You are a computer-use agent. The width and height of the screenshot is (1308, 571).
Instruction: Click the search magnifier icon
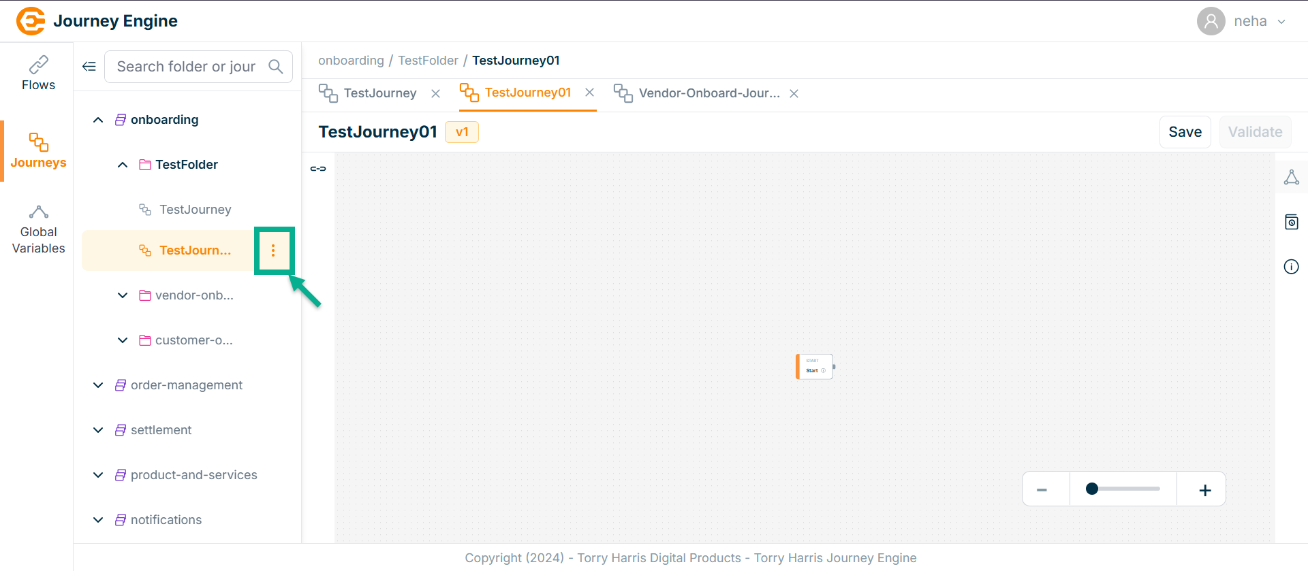coord(276,67)
